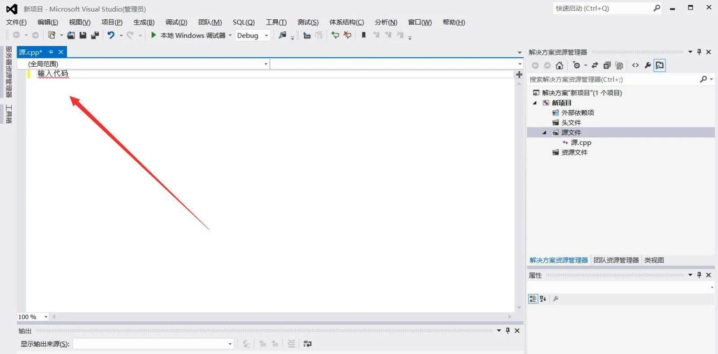Show all files in Solution Explorer

coord(619,65)
